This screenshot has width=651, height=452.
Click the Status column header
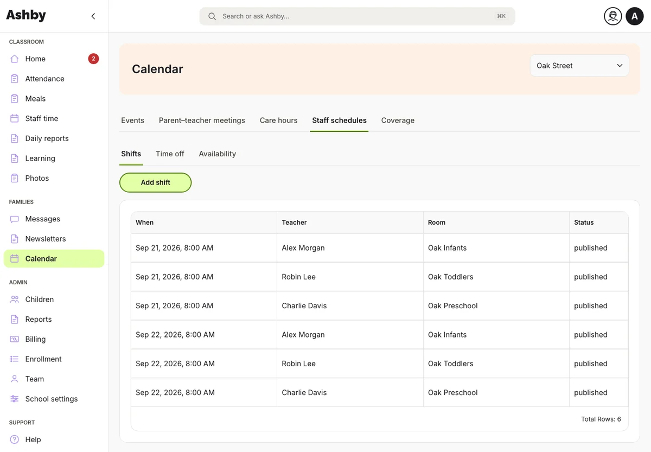click(x=599, y=222)
